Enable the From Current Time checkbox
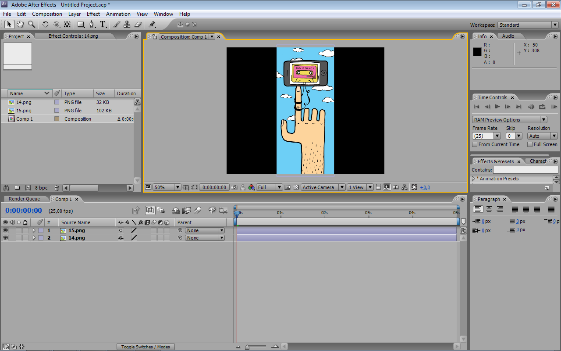This screenshot has width=561, height=351. (x=475, y=144)
